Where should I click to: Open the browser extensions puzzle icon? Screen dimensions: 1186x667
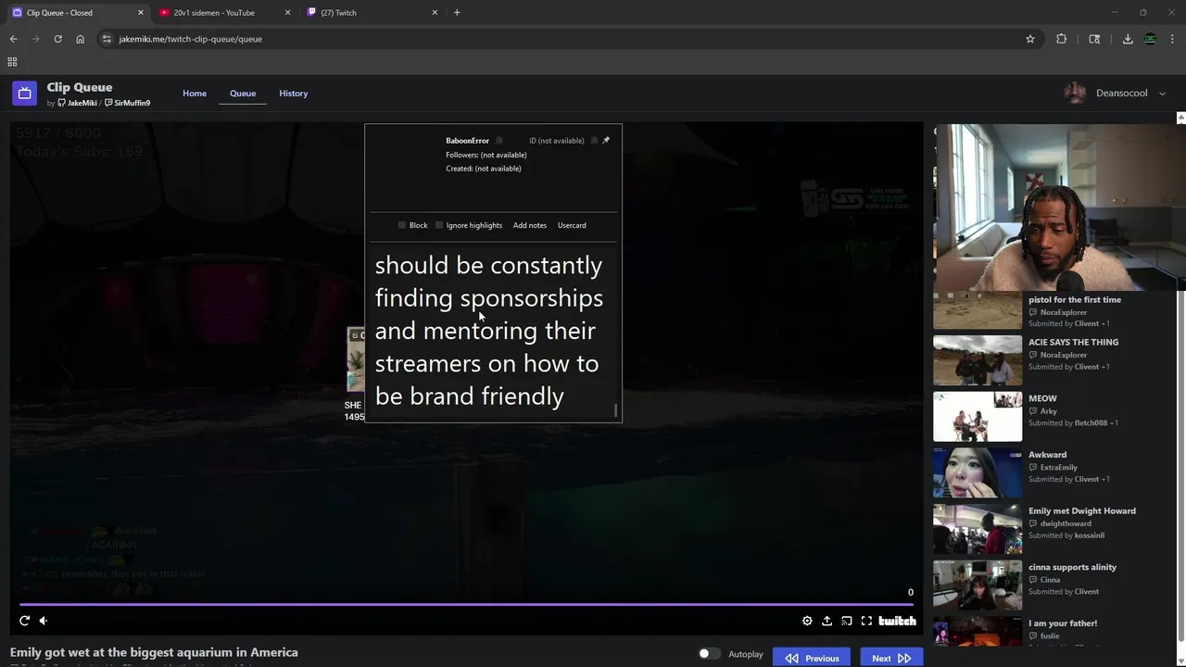click(x=1061, y=39)
